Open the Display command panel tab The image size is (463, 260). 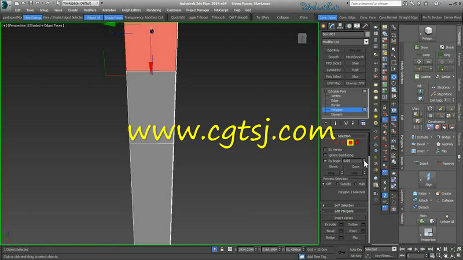[x=357, y=26]
